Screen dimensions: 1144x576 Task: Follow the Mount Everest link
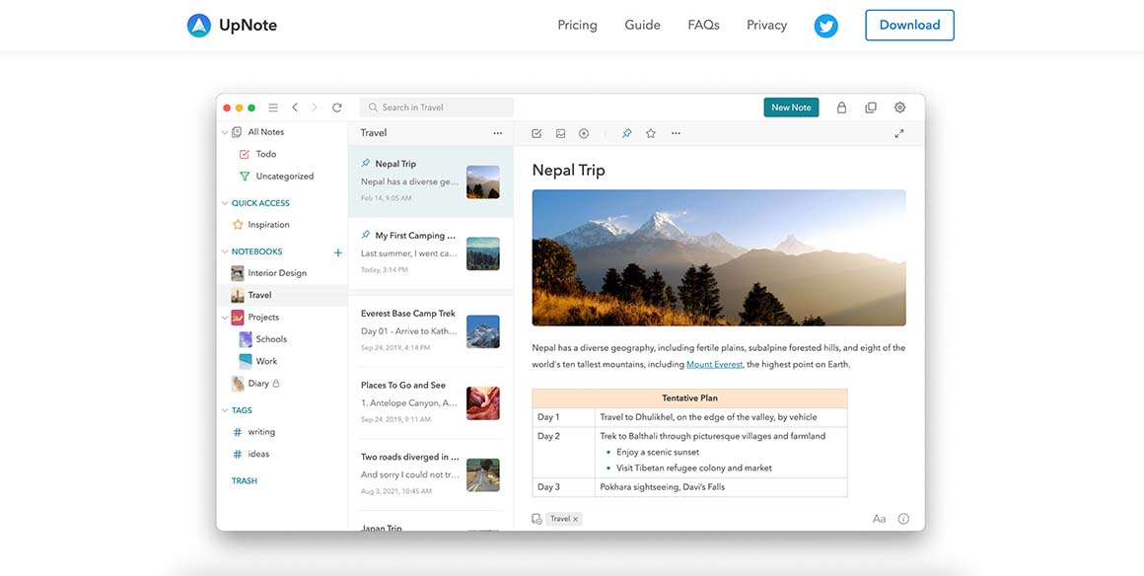point(714,365)
